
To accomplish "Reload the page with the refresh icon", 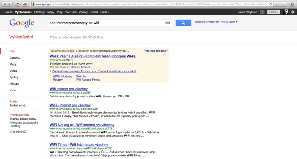I will pyautogui.click(x=271, y=4).
